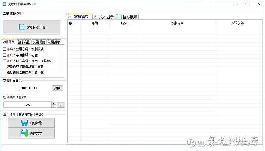Click the app icon in title bar
This screenshot has width=265, height=151.
click(x=4, y=4)
